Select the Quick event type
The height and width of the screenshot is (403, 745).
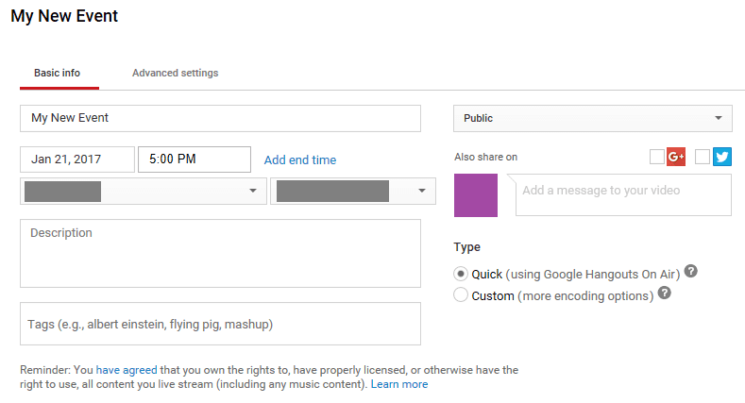point(461,274)
